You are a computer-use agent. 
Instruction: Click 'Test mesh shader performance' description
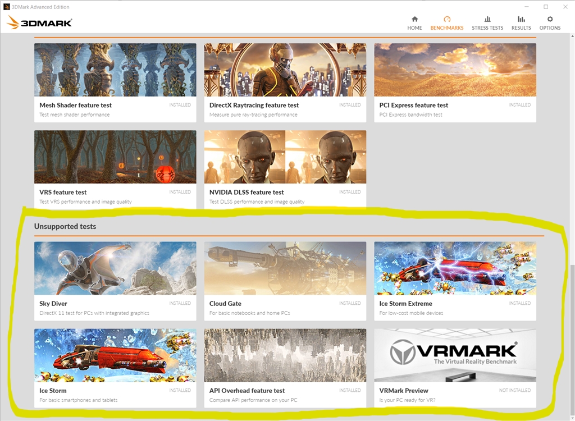coord(75,115)
